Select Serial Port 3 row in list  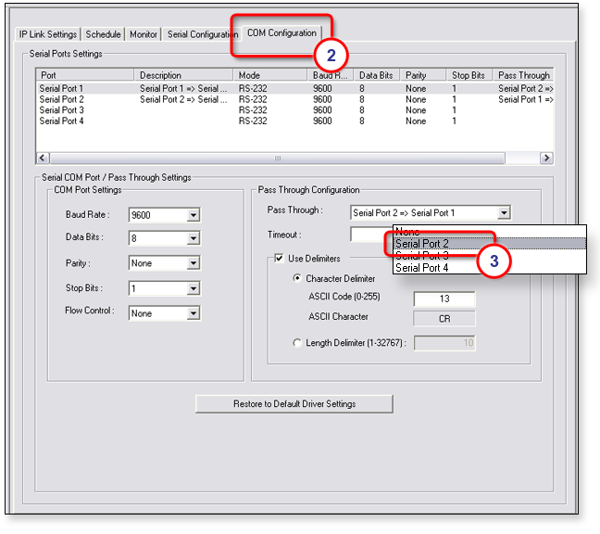click(x=62, y=110)
